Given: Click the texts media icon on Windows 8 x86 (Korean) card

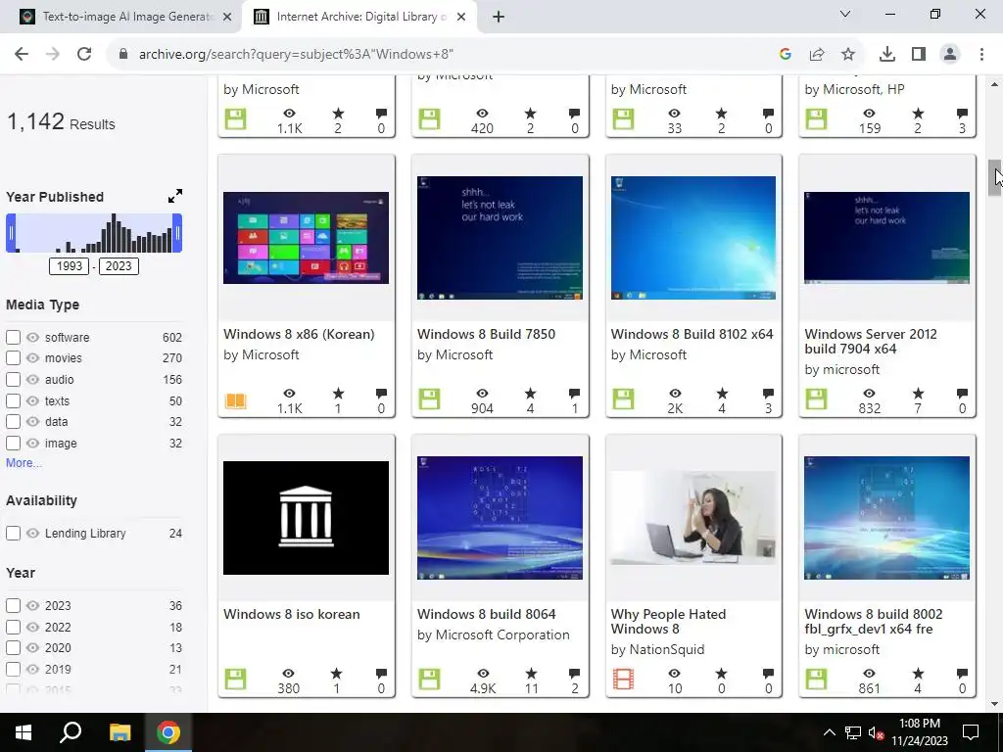Looking at the screenshot, I should tap(235, 400).
